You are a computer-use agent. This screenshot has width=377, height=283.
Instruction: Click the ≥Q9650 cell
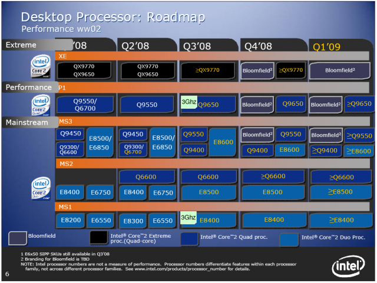359,104
